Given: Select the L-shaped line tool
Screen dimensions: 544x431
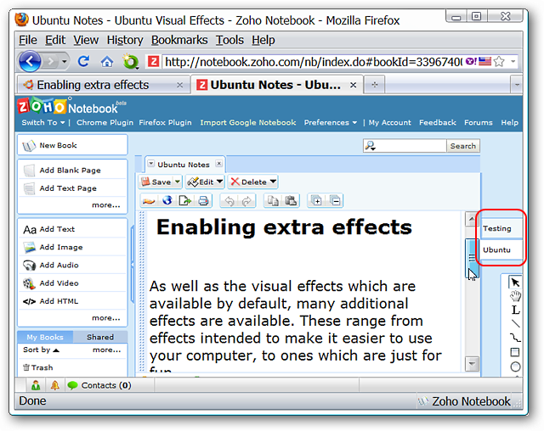Looking at the screenshot, I should tap(516, 310).
